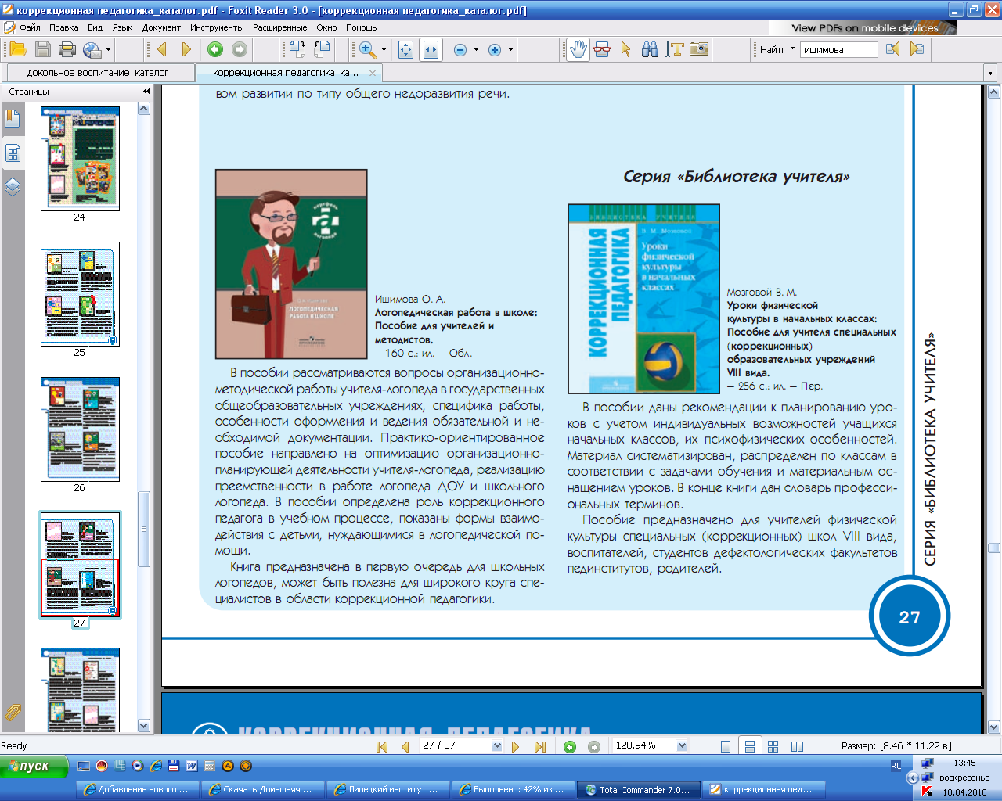This screenshot has height=801, width=1002.
Task: Jump to last page in status bar
Action: [539, 746]
